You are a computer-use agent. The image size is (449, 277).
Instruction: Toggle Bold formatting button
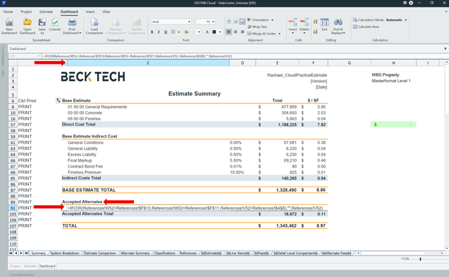(152, 32)
